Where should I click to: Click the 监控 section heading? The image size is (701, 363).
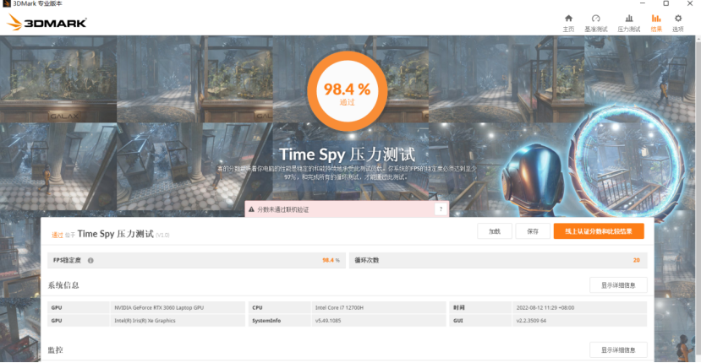point(56,350)
